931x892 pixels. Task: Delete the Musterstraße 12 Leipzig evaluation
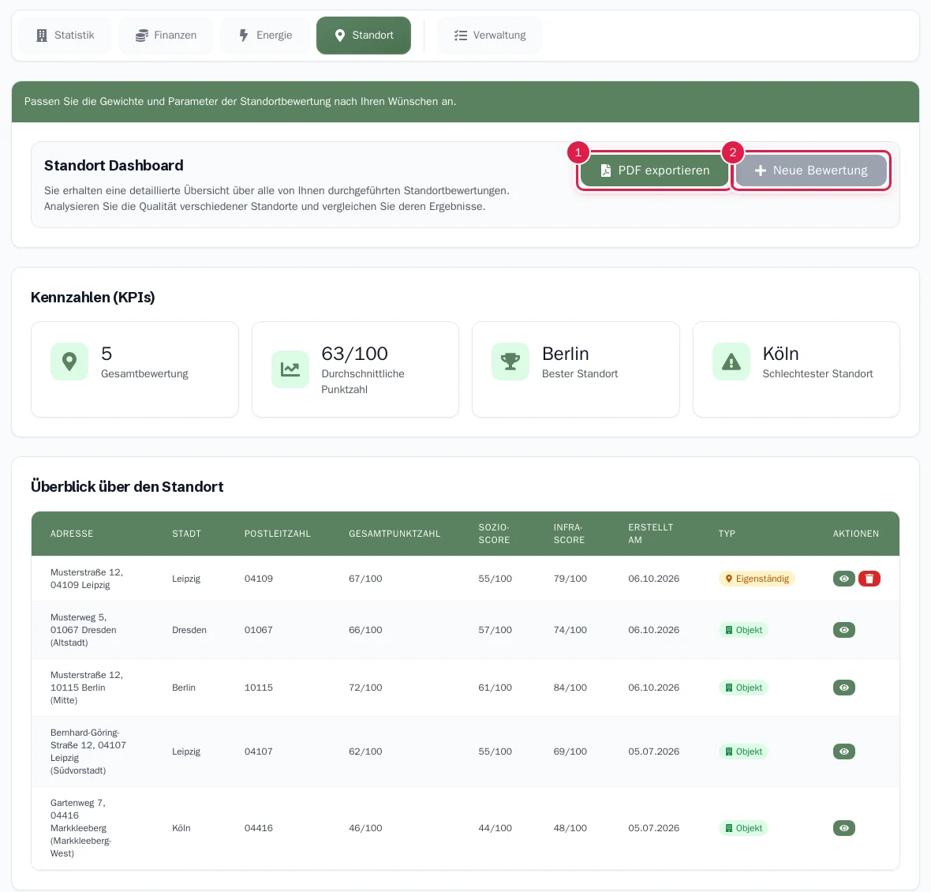[869, 579]
